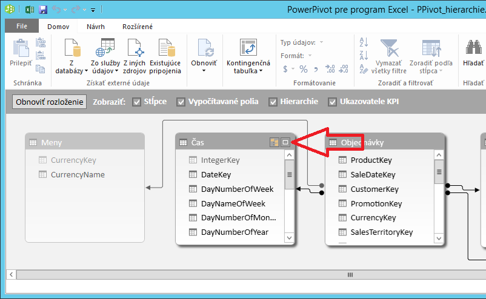This screenshot has height=299, width=486.
Task: Click horizontal scrollbar left arrow
Action: point(11,275)
